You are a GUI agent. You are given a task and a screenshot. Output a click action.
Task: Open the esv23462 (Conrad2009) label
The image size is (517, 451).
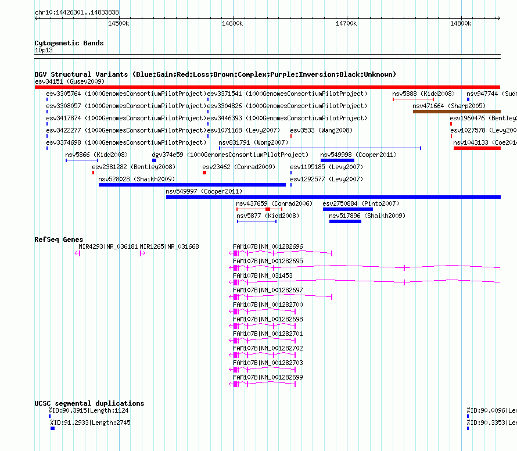pos(239,167)
